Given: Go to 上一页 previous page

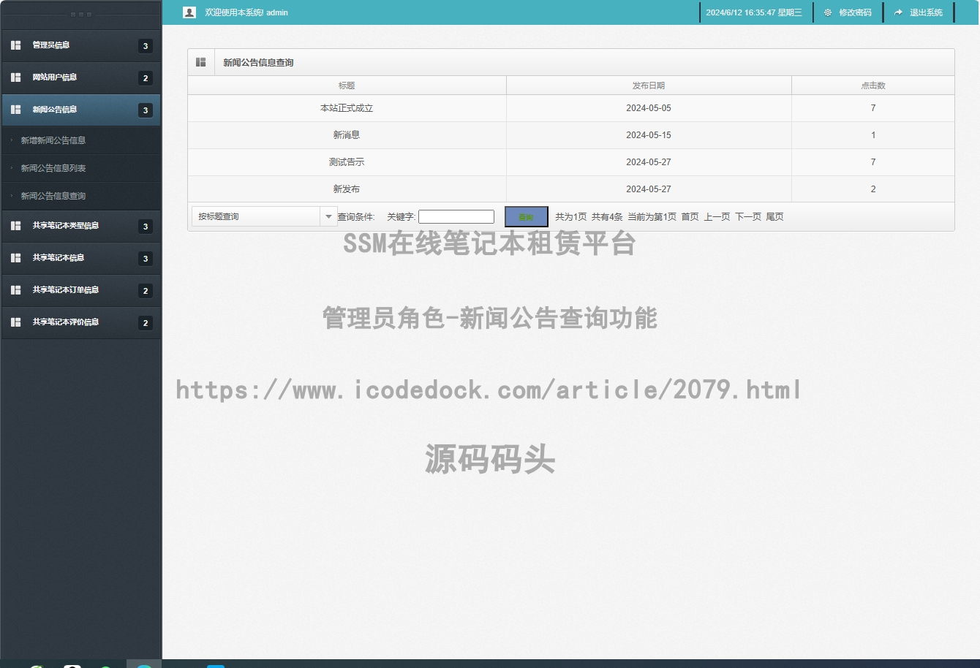Looking at the screenshot, I should pos(717,217).
